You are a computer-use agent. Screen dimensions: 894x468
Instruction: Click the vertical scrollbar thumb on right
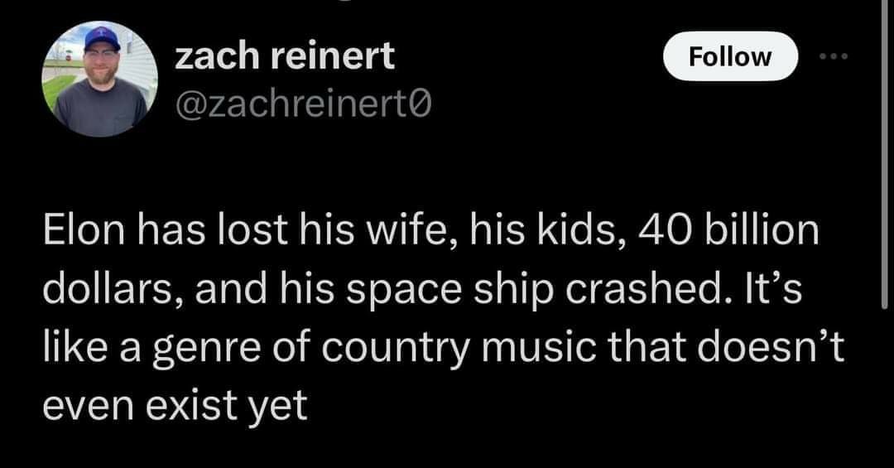click(x=884, y=154)
